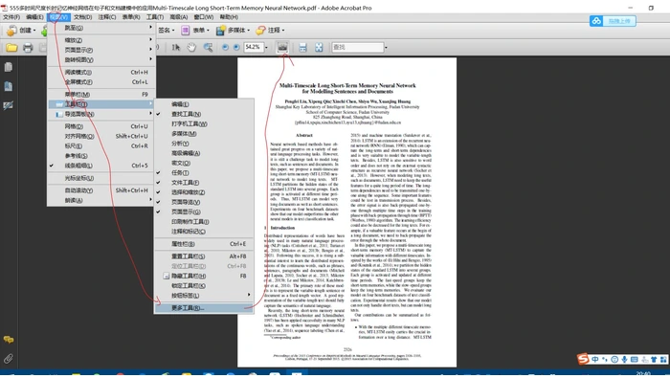Click the Multimedia toolbar icon
The width and height of the screenshot is (670, 378).
pos(220,31)
